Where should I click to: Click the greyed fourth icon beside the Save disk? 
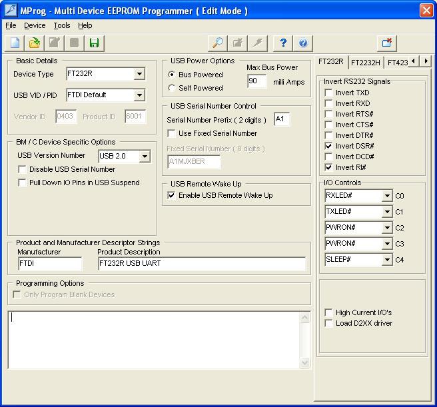pos(74,43)
